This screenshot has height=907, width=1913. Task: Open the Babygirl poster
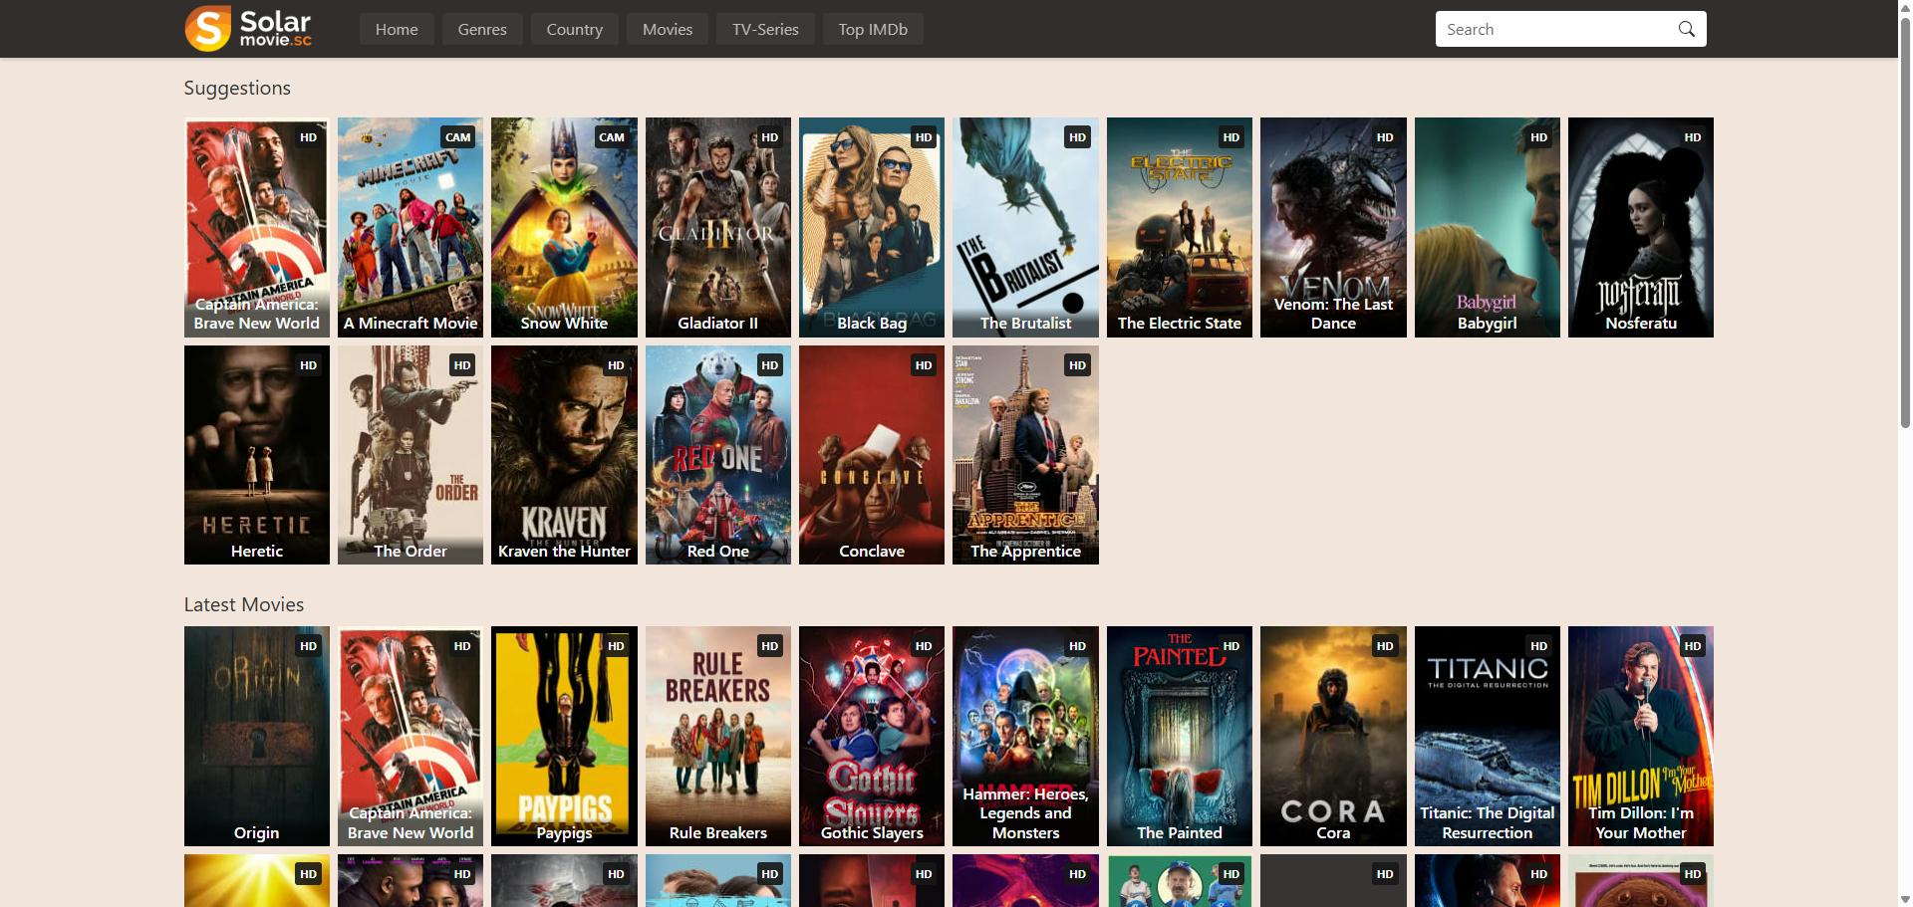click(1488, 227)
